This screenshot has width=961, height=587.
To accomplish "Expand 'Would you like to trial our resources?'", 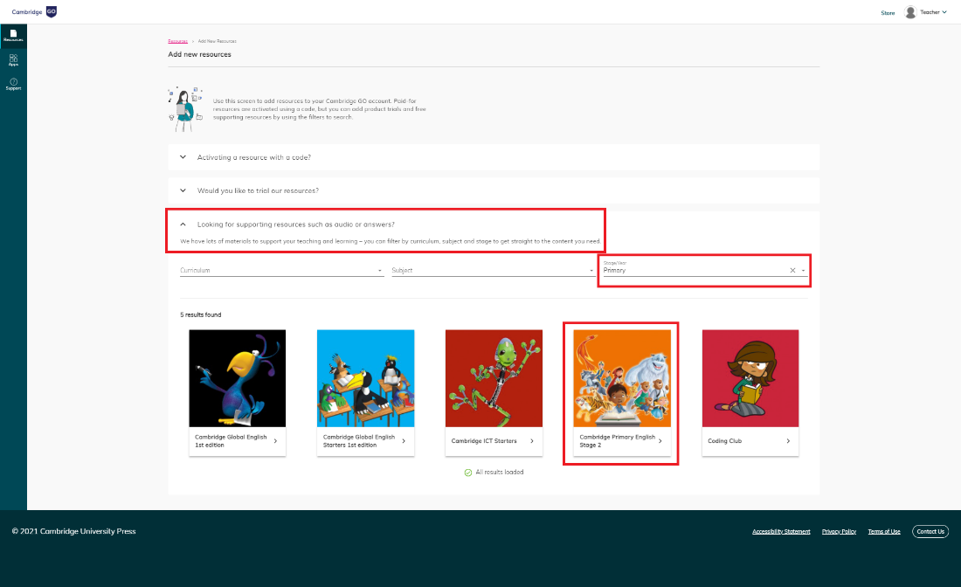I will tap(494, 190).
